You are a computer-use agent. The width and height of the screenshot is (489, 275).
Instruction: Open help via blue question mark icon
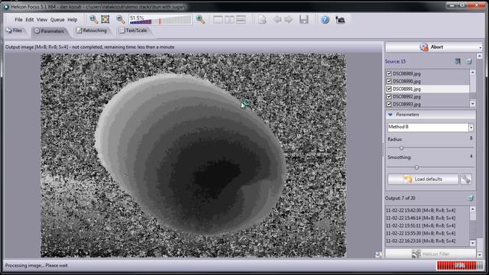point(325,20)
